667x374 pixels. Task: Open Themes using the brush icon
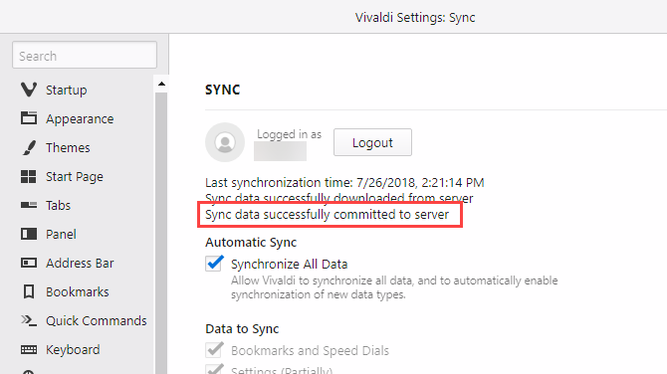(29, 147)
